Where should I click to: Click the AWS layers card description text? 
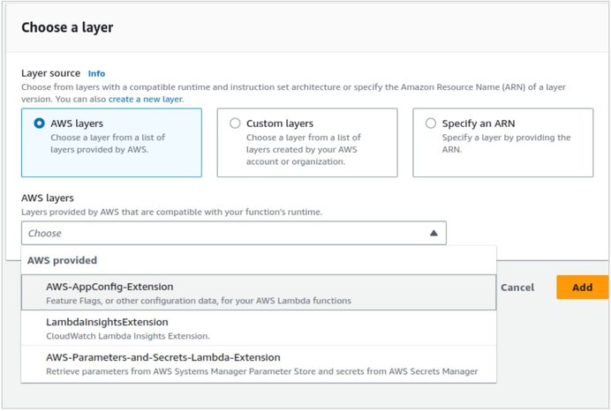point(108,143)
